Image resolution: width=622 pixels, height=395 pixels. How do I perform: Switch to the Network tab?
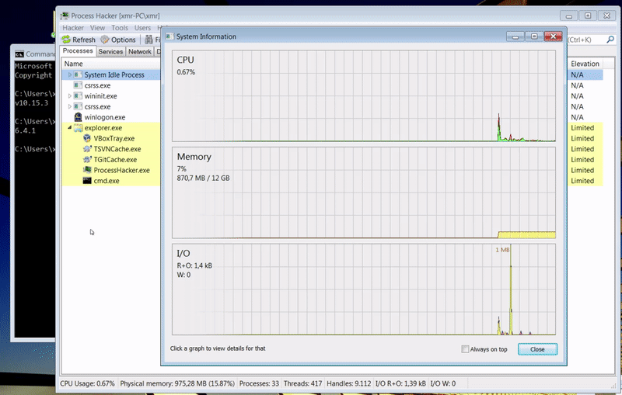[140, 51]
